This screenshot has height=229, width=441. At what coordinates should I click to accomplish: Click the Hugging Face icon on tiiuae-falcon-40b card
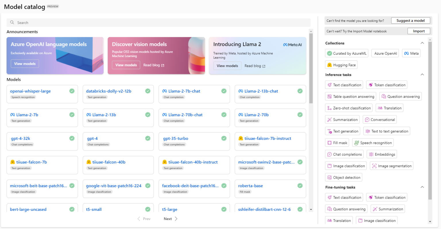[88, 162]
